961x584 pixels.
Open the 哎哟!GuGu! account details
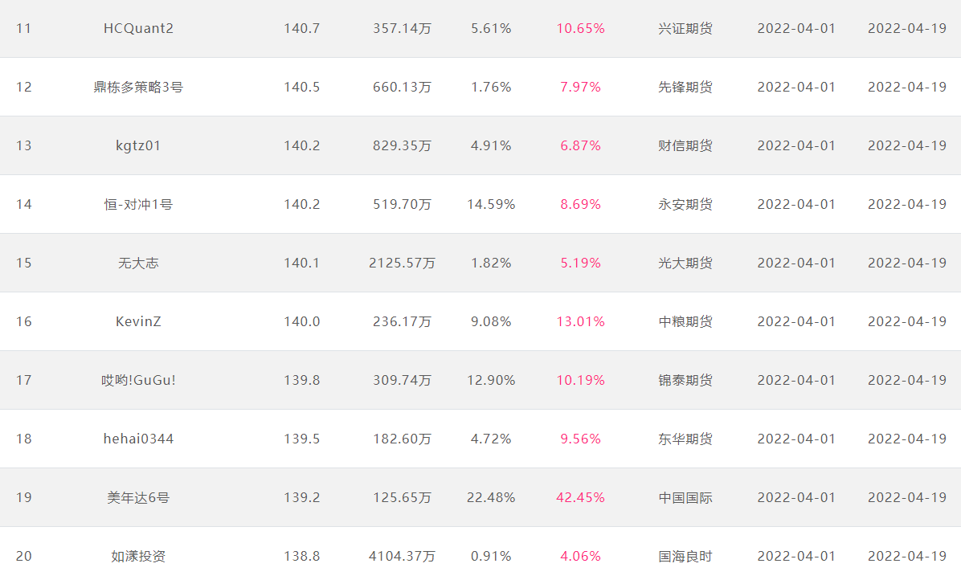[138, 380]
